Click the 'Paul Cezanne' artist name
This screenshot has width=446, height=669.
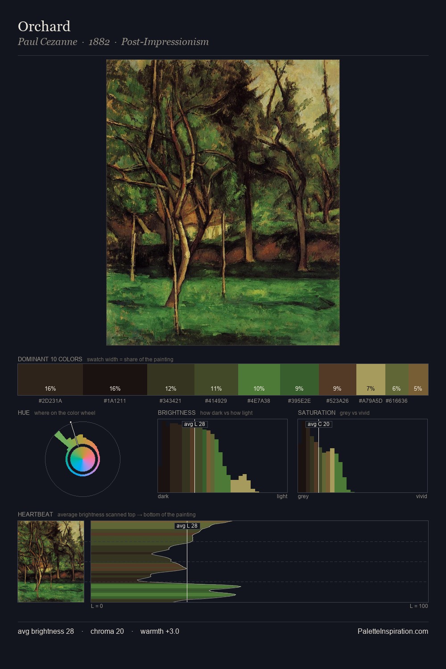click(47, 42)
